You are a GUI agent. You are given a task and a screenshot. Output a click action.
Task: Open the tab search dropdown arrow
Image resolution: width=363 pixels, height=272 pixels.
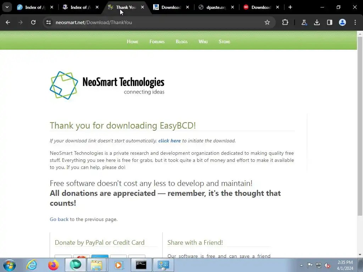click(x=7, y=7)
